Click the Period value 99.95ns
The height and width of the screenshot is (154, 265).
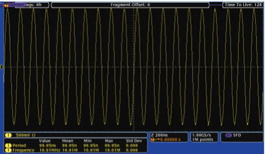coord(47,145)
